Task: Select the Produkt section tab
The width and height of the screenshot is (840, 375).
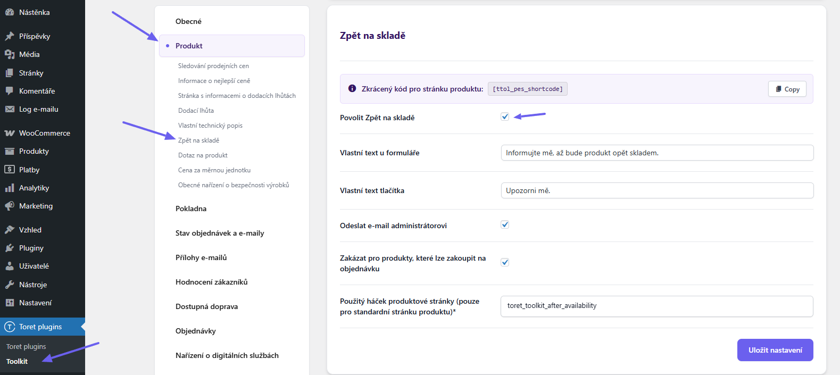Action: coord(232,46)
